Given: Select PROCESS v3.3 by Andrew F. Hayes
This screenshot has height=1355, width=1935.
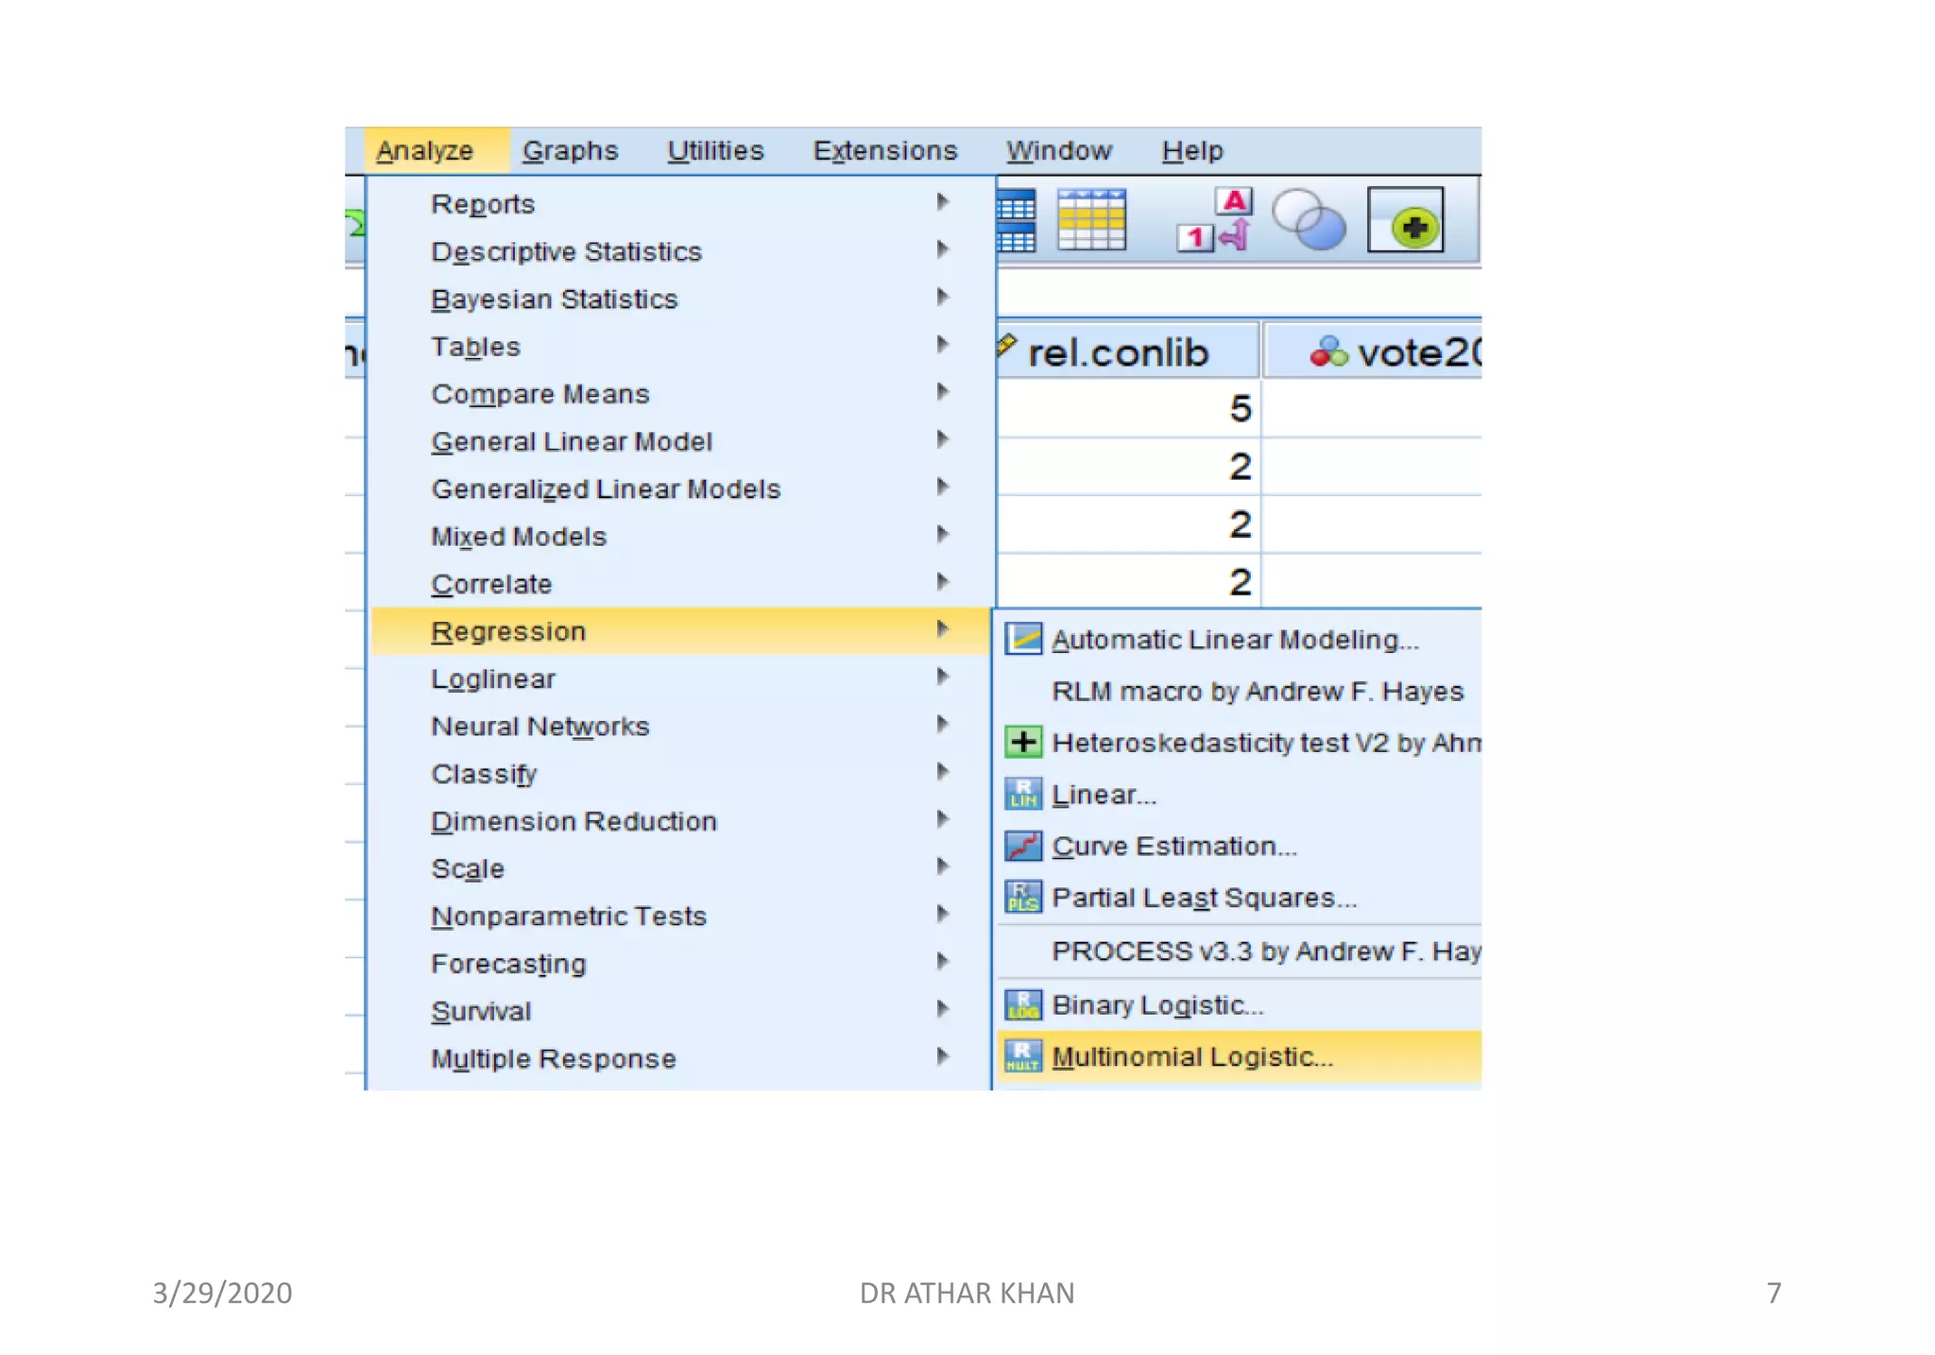Looking at the screenshot, I should 1265,952.
